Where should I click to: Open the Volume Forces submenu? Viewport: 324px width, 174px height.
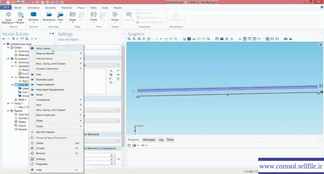click(x=57, y=58)
